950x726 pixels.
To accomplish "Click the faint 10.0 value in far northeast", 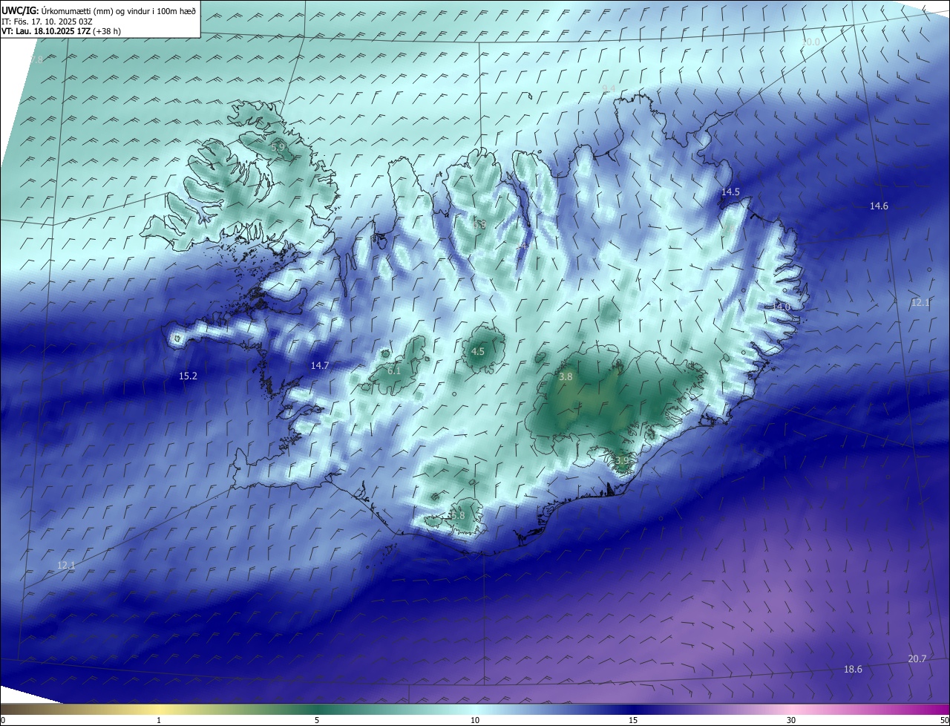I will click(x=811, y=42).
